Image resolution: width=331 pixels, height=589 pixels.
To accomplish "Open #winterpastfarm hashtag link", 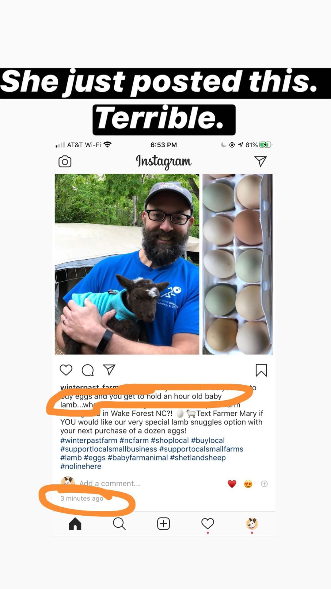I will tap(89, 441).
